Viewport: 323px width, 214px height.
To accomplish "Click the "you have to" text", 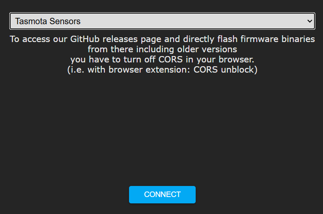I will pos(91,59).
